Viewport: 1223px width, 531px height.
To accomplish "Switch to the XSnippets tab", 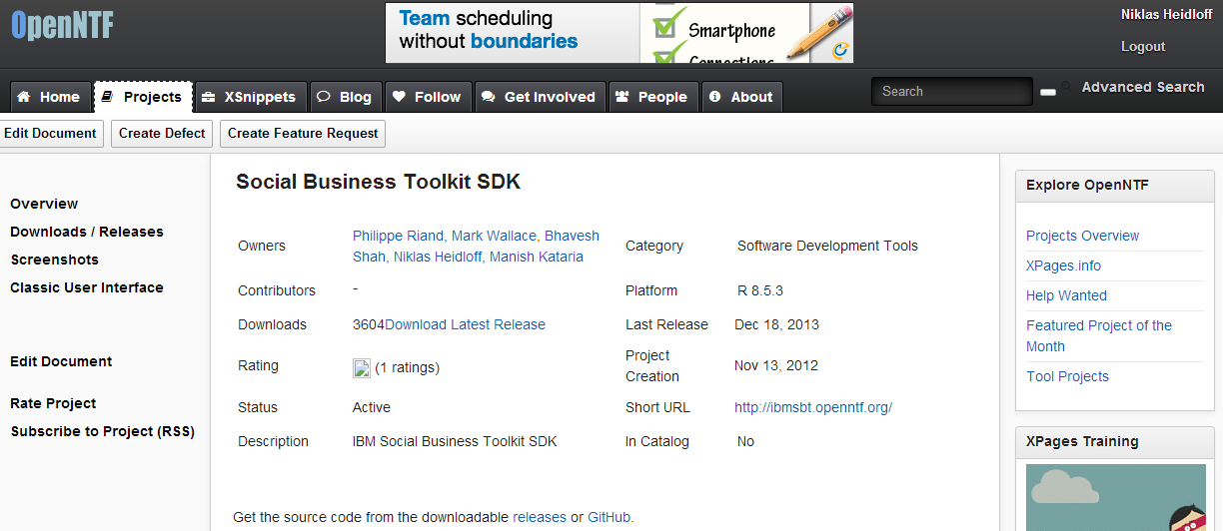I will [250, 97].
